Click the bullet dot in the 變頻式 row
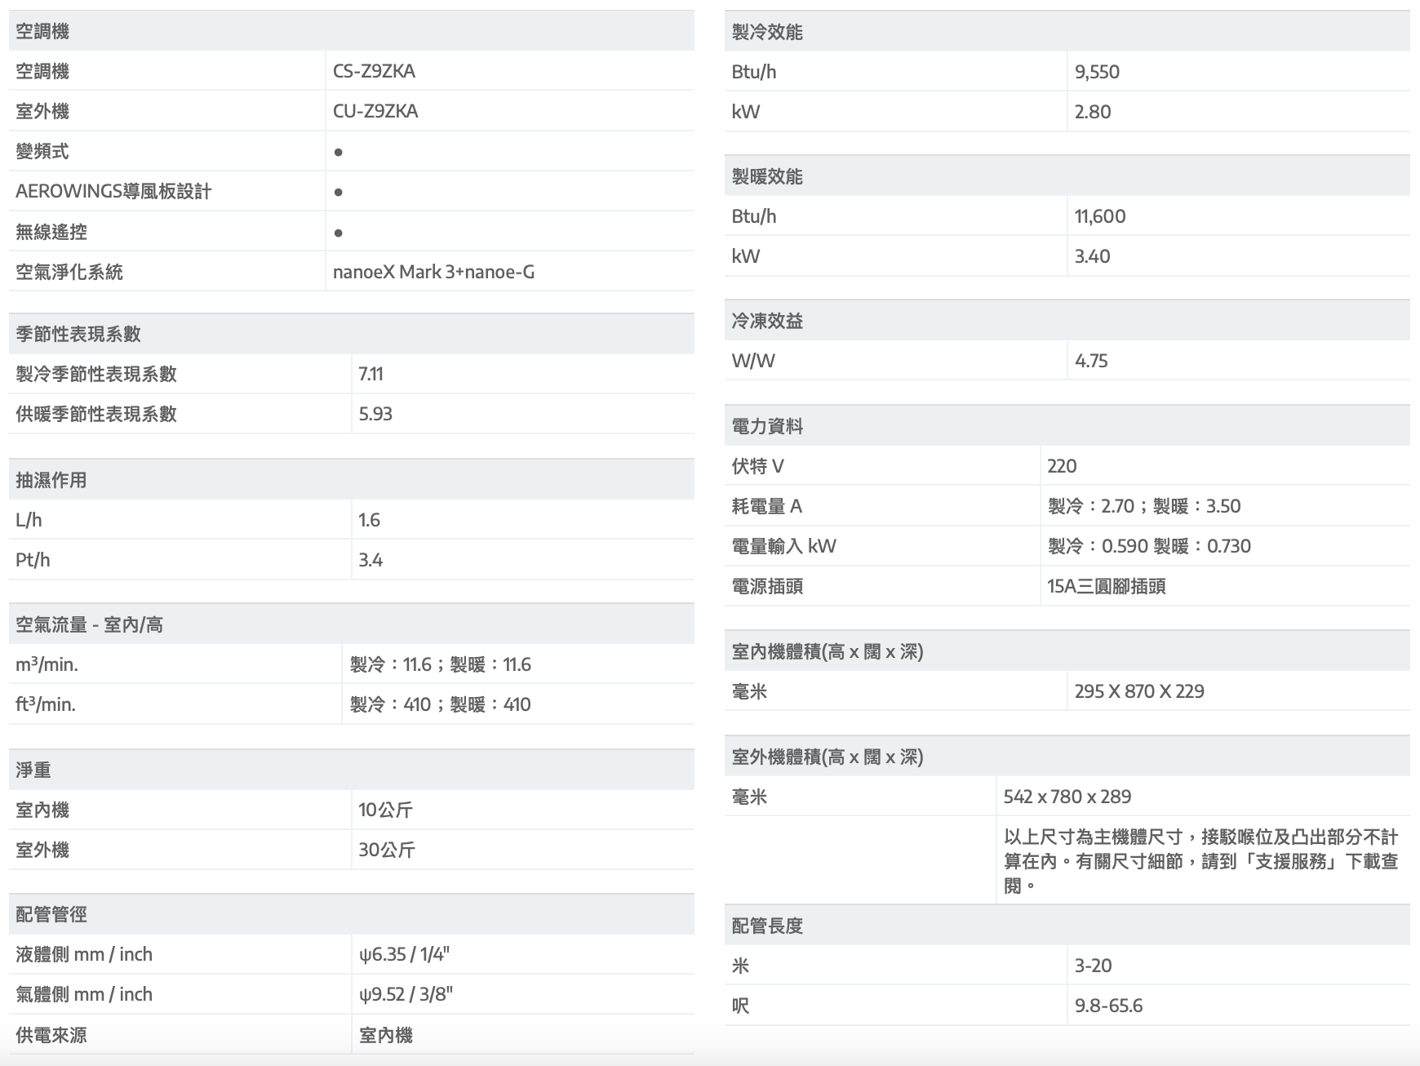The width and height of the screenshot is (1420, 1066). click(x=338, y=152)
